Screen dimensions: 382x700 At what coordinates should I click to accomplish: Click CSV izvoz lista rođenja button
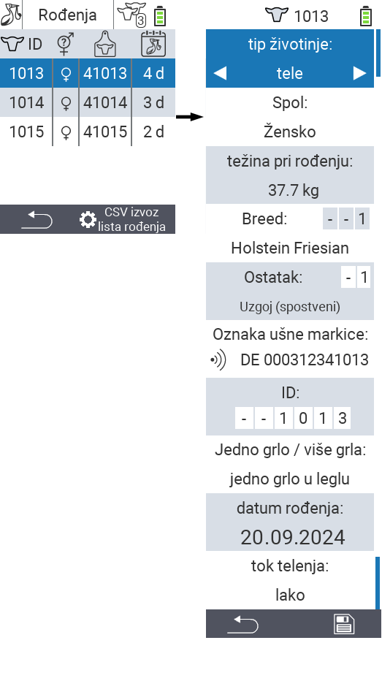click(x=123, y=219)
